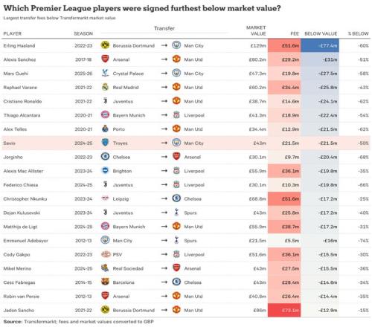372x327 pixels.
Task: Click the PSV club crest icon
Action: (105, 254)
